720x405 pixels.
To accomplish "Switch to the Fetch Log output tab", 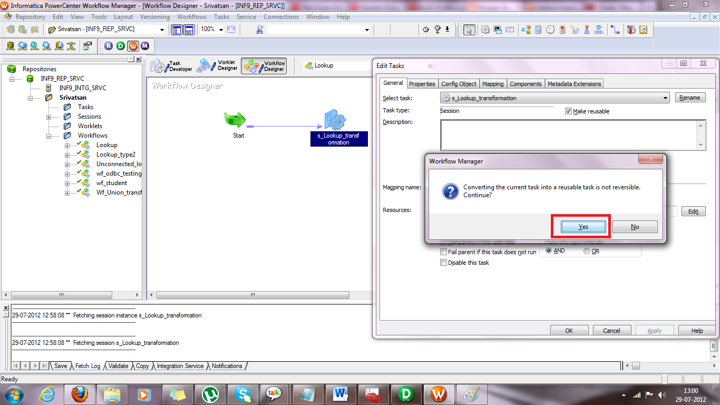I will point(87,365).
